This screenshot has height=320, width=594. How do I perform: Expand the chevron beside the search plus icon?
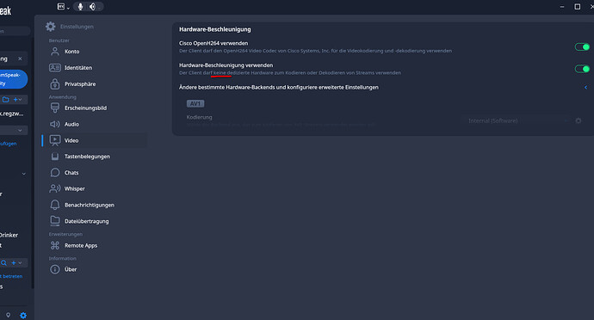pyautogui.click(x=20, y=263)
